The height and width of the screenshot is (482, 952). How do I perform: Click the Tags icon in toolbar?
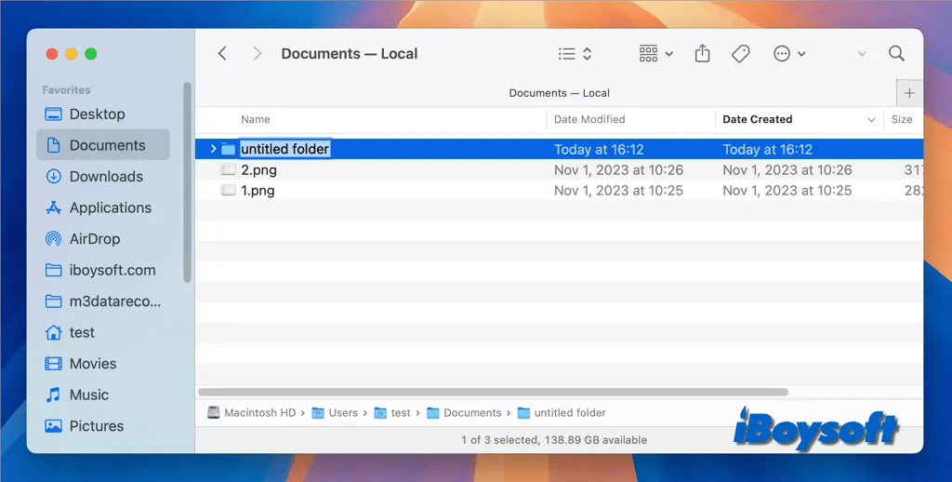740,53
